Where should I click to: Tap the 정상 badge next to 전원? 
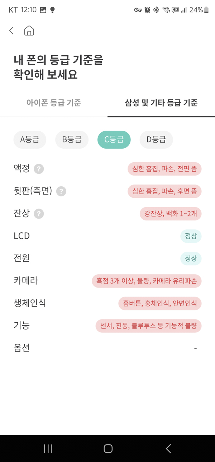(191, 258)
